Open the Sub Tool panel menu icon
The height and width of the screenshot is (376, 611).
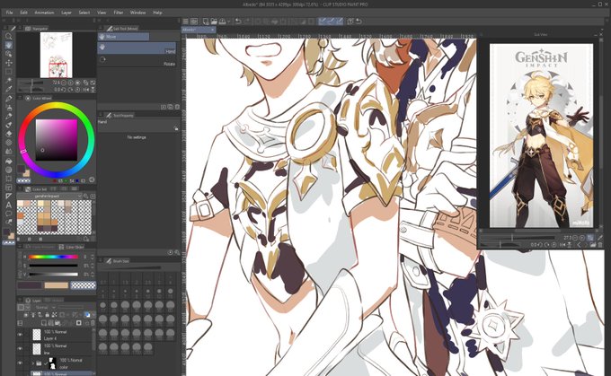(100, 29)
